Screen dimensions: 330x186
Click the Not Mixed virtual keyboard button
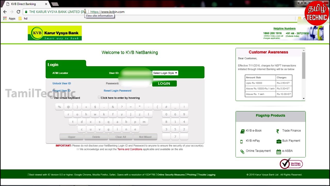145,137
